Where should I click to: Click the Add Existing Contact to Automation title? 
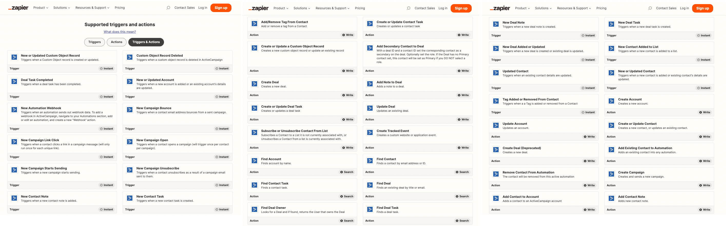pos(645,148)
